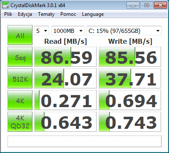Expand the 1000MB test size dropdown

pos(68,31)
